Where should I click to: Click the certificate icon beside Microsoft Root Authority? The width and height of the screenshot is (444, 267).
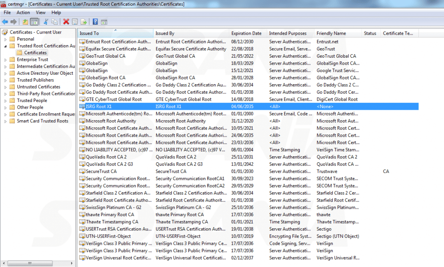click(82, 121)
